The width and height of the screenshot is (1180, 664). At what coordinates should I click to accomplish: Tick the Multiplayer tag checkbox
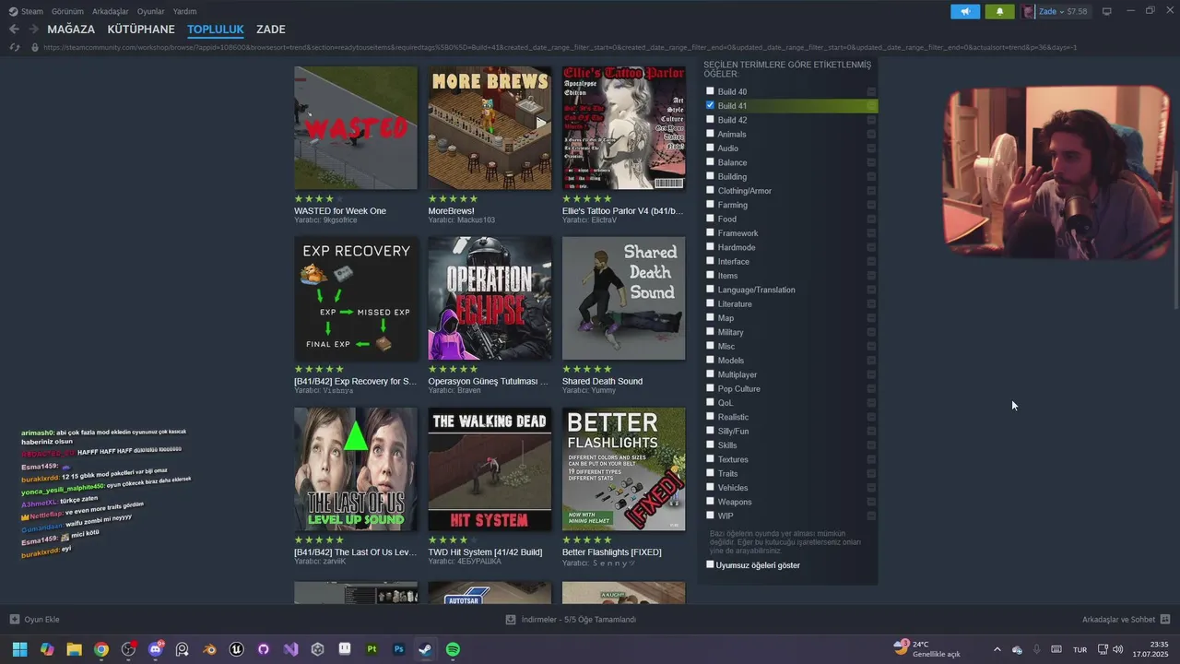[710, 374]
